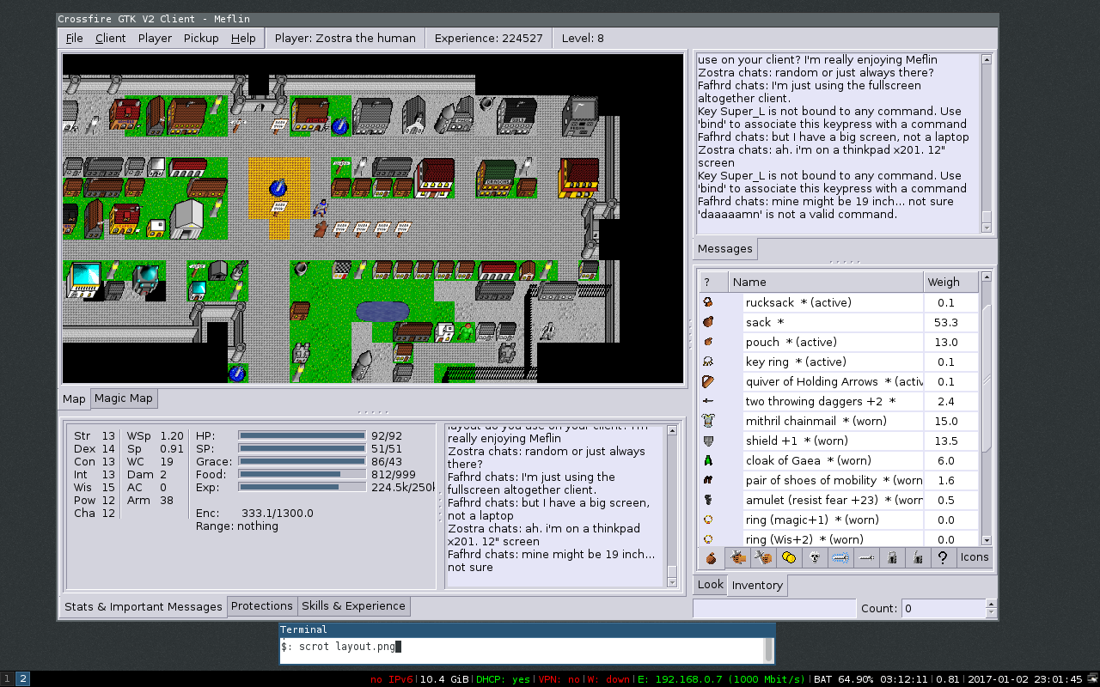Select the unapplied items filter tab

tap(763, 557)
